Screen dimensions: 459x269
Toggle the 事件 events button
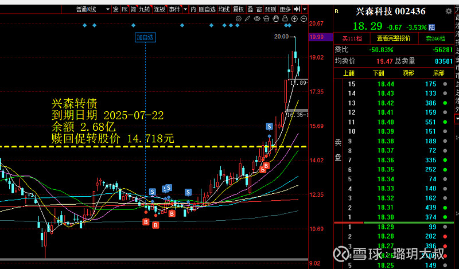pos(174,9)
